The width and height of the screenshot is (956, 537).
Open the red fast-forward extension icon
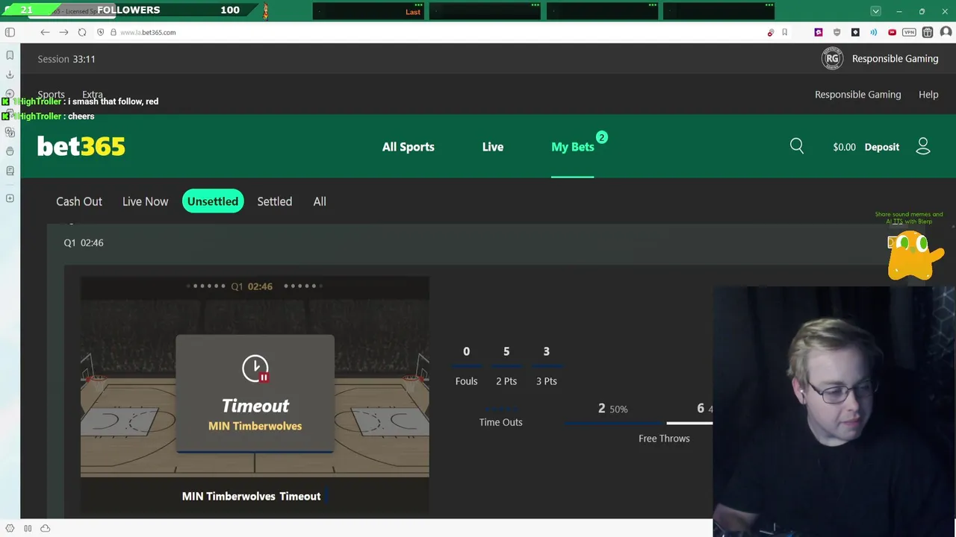tap(892, 32)
